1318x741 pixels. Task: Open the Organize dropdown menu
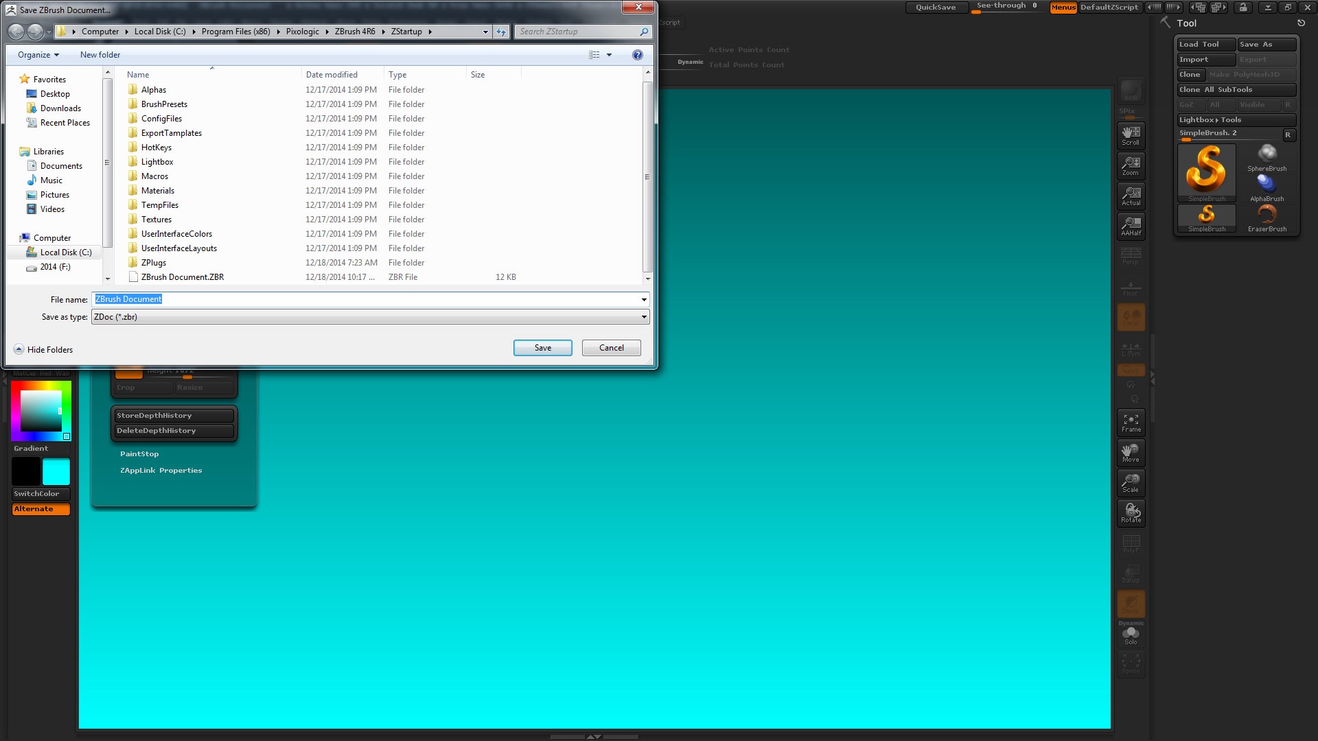click(x=38, y=55)
